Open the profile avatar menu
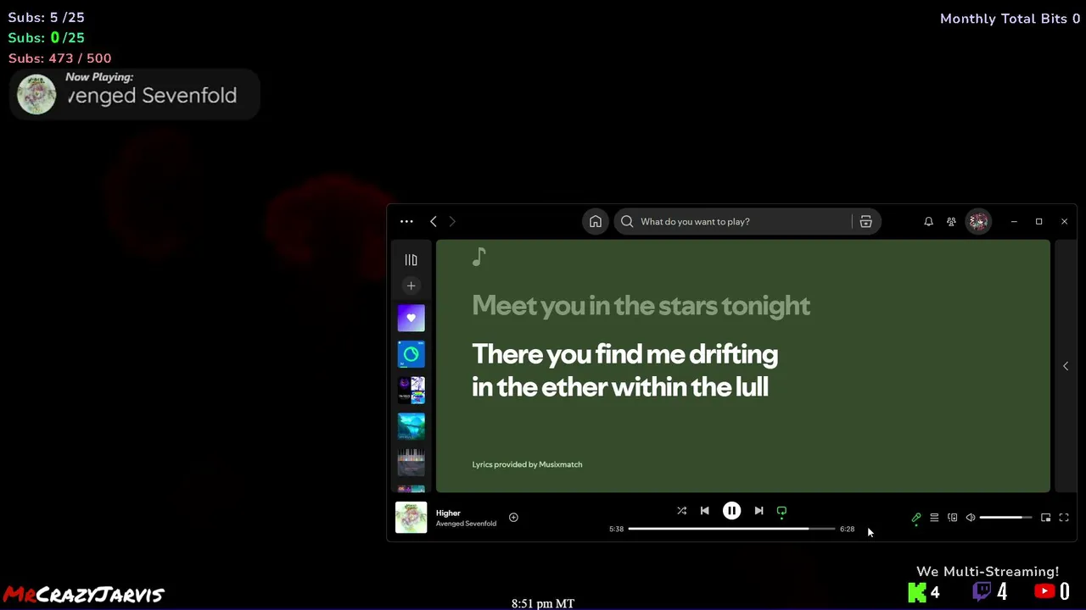 pyautogui.click(x=978, y=222)
